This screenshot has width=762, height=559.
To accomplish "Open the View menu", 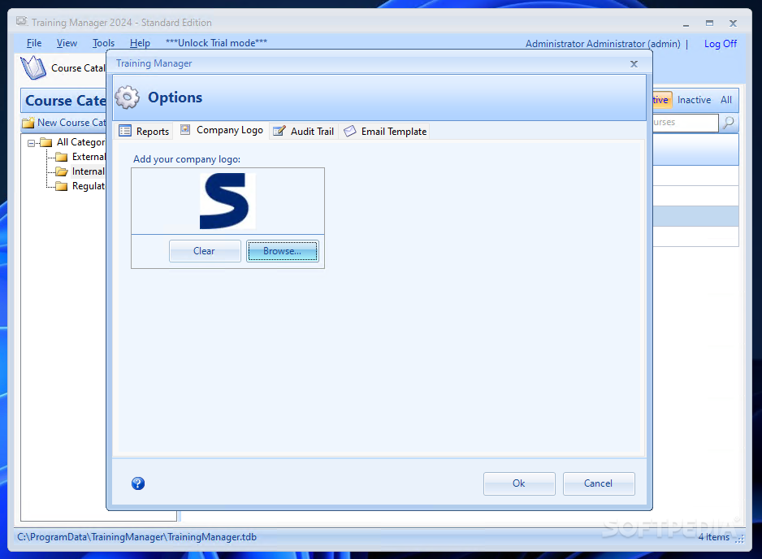I will (67, 43).
